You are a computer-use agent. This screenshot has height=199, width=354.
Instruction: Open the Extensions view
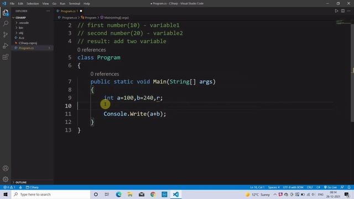(x=6, y=56)
